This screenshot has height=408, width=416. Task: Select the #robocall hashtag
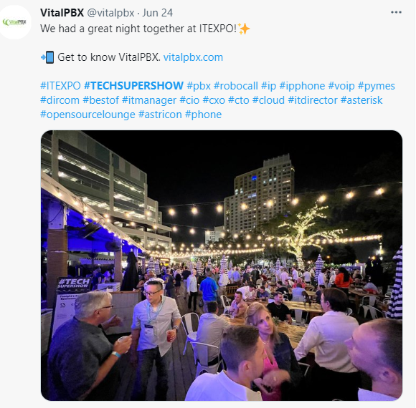pyautogui.click(x=236, y=86)
